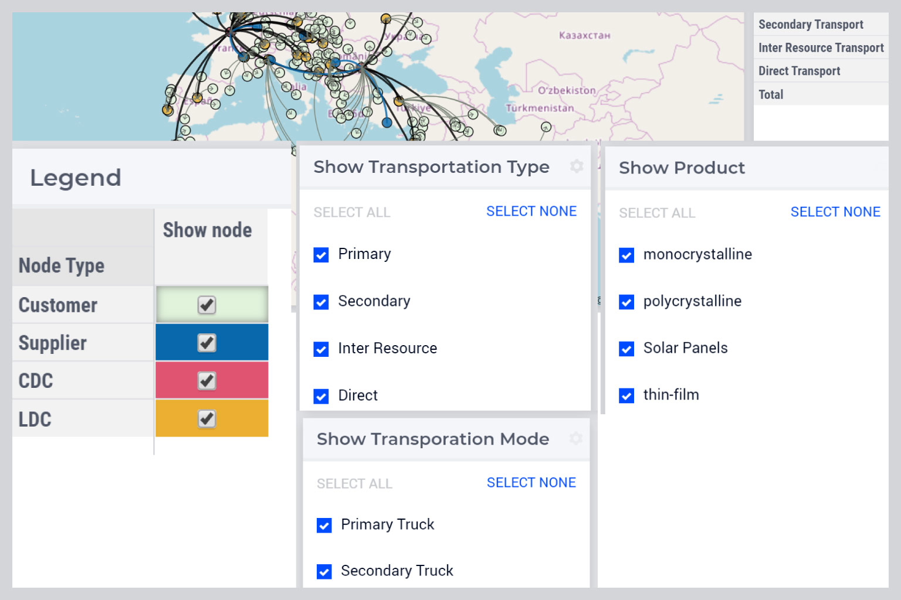Uncheck Direct transportation type
The width and height of the screenshot is (901, 600).
(x=321, y=397)
